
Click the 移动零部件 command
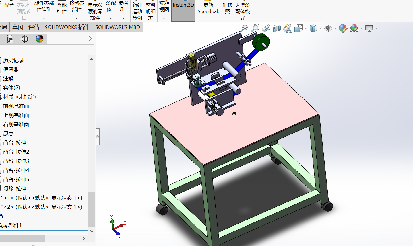click(77, 6)
